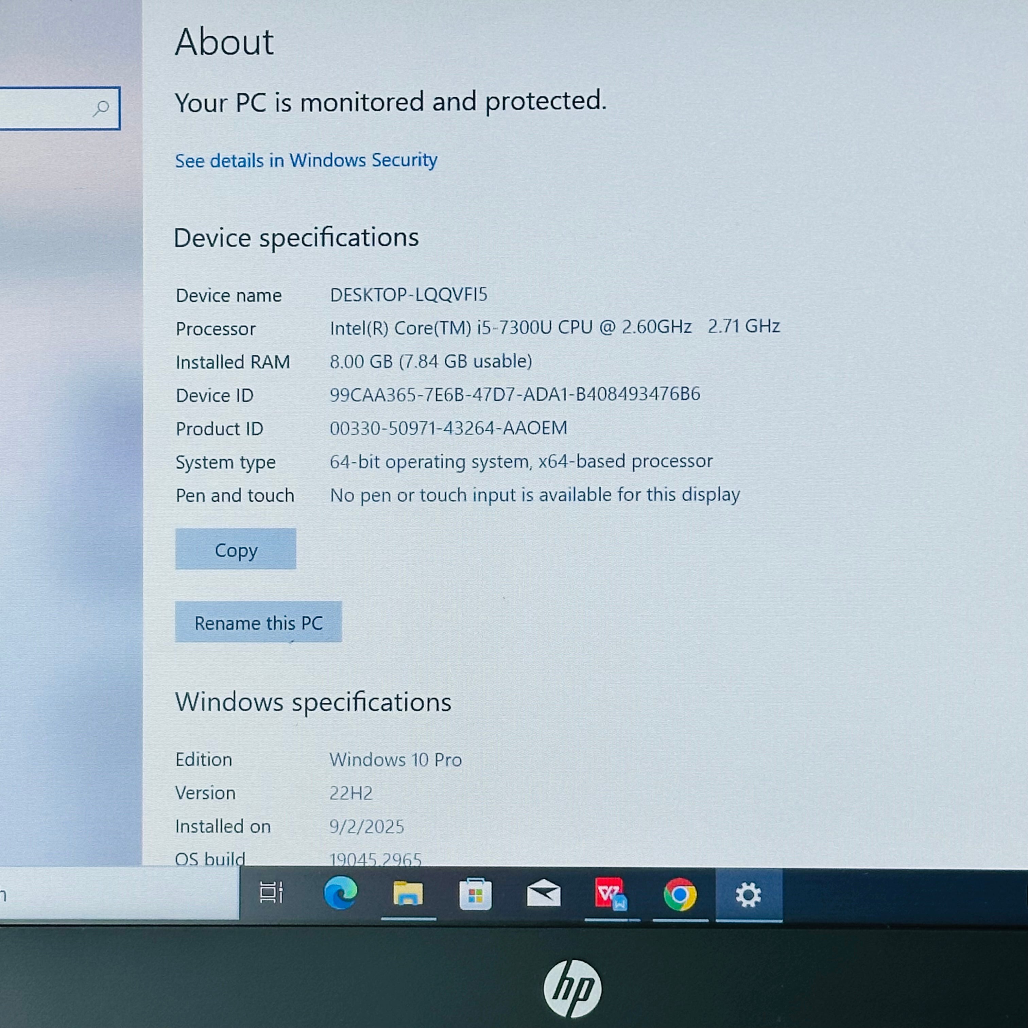1028x1028 pixels.
Task: Click the search magnifier in the sidebar
Action: [101, 109]
